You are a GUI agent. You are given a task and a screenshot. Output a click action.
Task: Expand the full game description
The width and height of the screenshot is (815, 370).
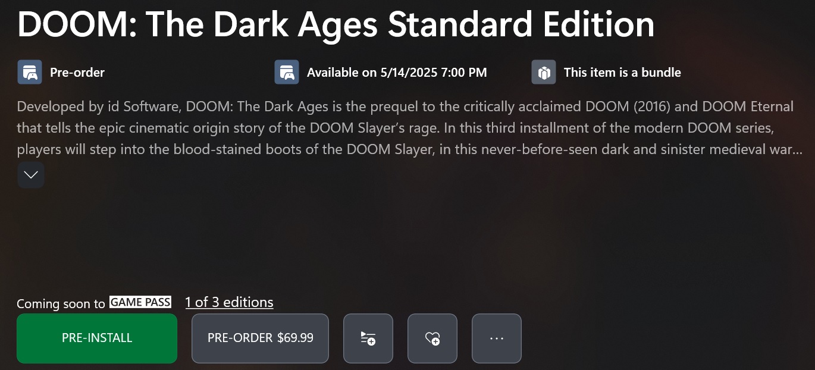coord(30,175)
